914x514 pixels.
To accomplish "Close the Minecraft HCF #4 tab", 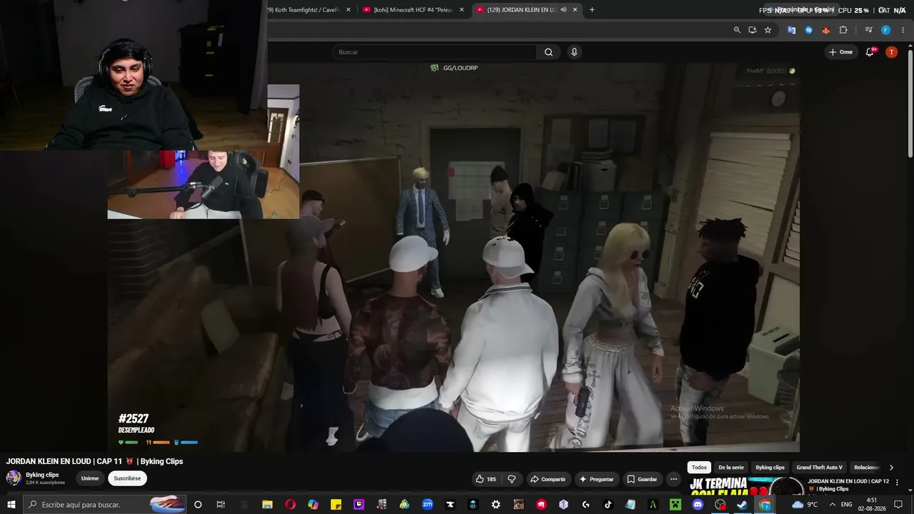I will (x=461, y=10).
